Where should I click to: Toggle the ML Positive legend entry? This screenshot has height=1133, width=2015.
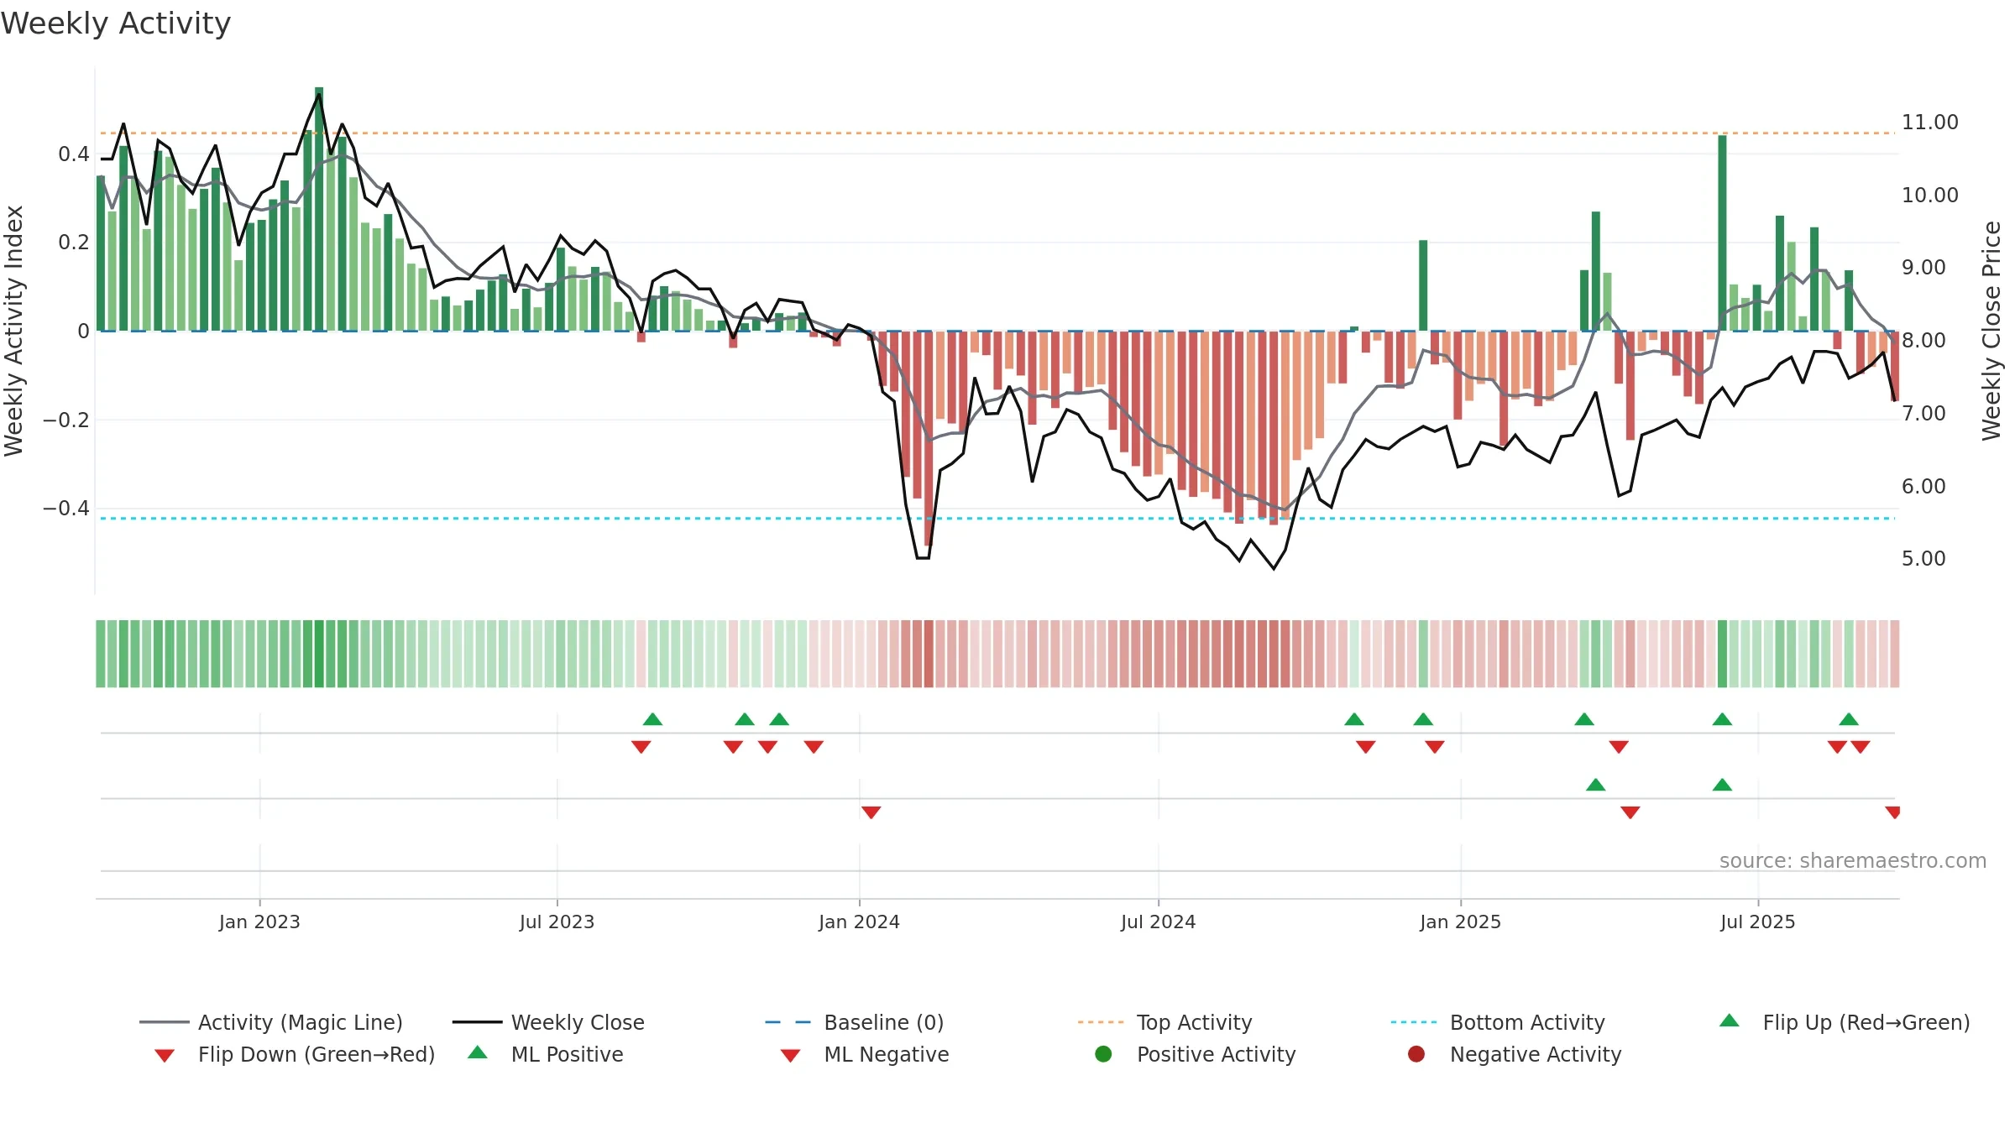tap(546, 1054)
